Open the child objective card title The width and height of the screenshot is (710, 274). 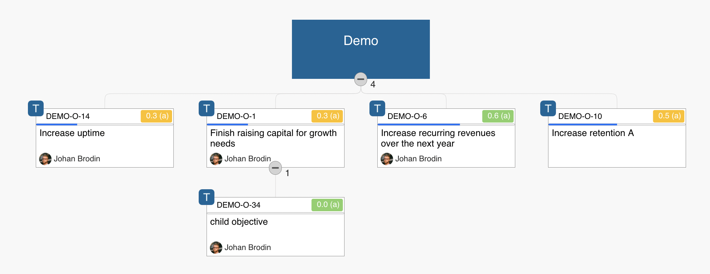pyautogui.click(x=239, y=222)
